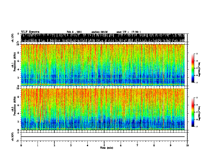The height and width of the screenshot is (163, 211).
Task: Click the -3 value on ch.1 color bar
Action: tap(197, 54)
